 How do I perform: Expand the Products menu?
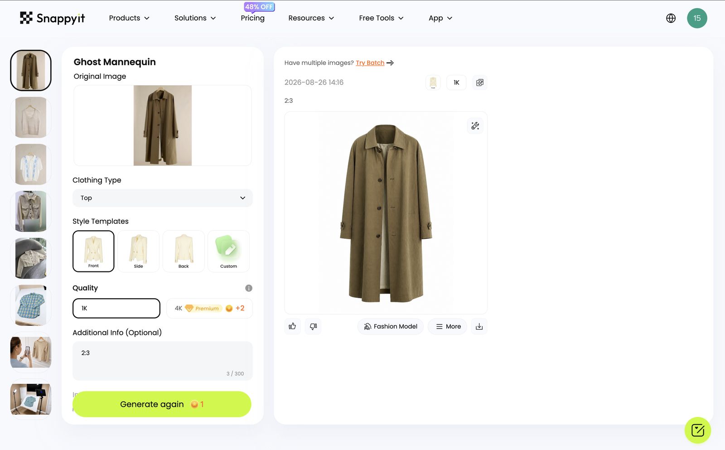click(129, 18)
